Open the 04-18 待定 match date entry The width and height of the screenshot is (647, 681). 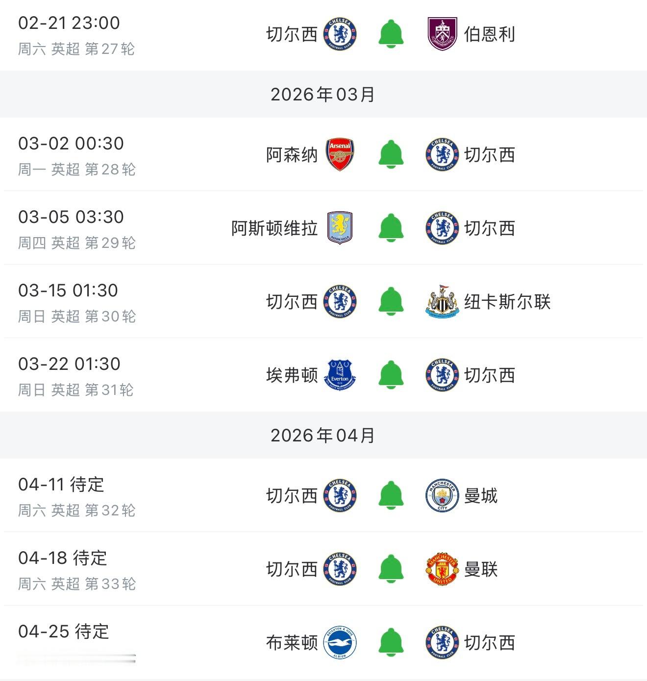[63, 558]
